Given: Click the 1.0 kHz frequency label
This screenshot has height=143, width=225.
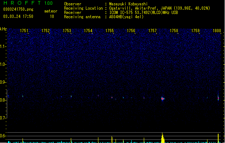Looking at the screenshot, I should (x=3, y=64).
